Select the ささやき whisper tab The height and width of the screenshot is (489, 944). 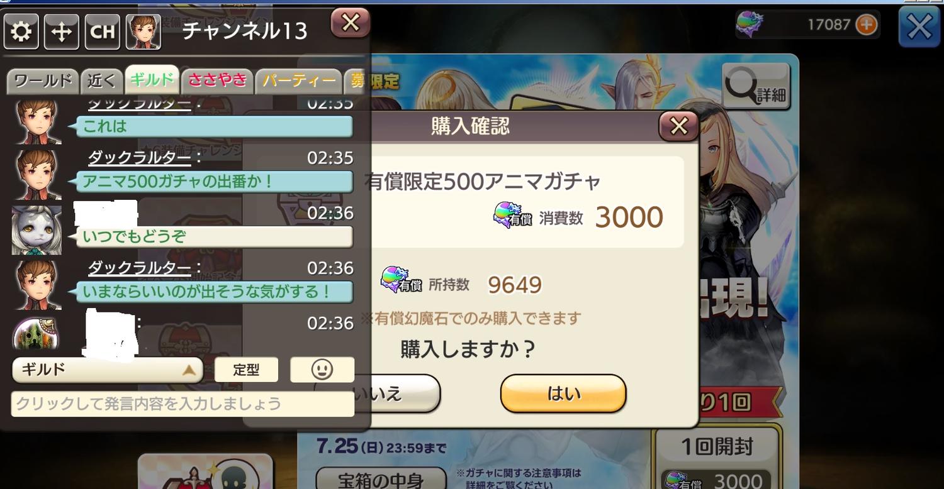point(217,80)
